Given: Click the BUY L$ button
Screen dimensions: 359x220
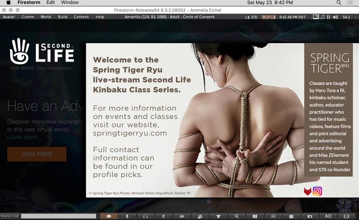Looking at the screenshot, I should click(269, 17).
